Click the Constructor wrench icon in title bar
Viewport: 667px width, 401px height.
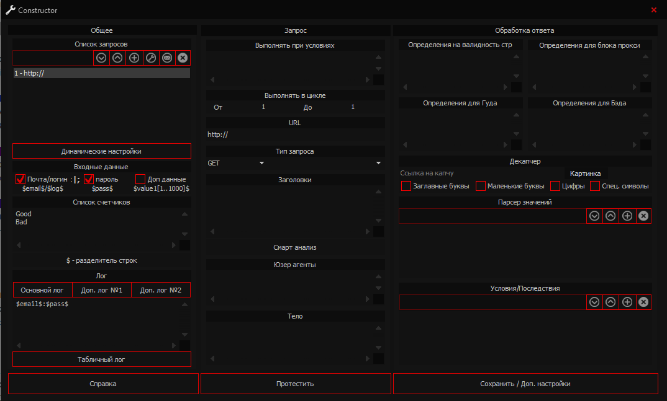(10, 10)
